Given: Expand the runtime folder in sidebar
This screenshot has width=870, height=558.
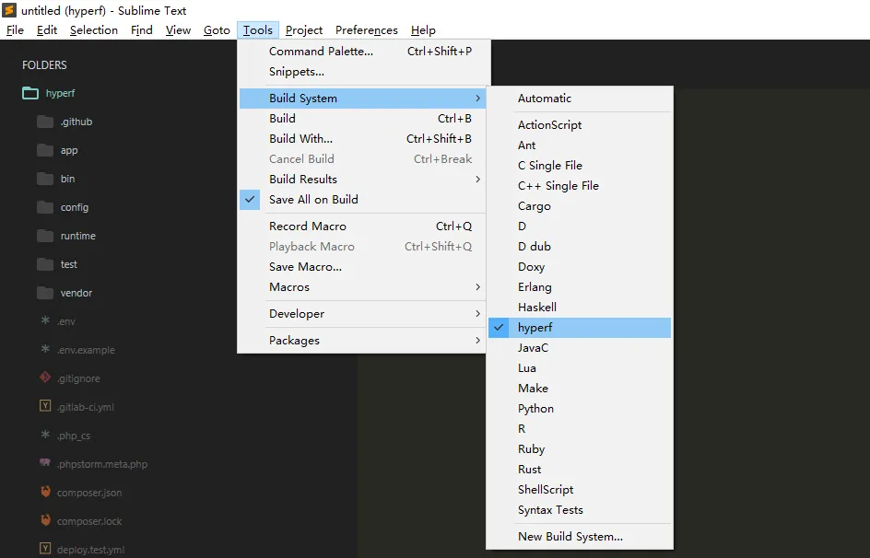Looking at the screenshot, I should point(77,236).
